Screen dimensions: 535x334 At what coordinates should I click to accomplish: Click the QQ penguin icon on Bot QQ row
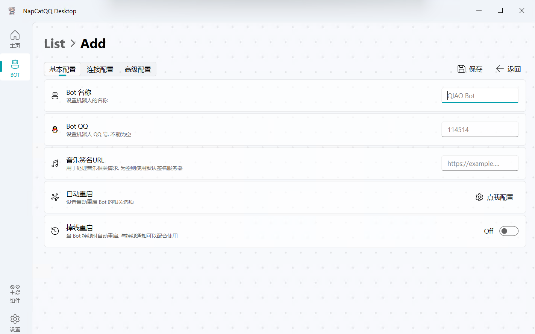tap(55, 129)
